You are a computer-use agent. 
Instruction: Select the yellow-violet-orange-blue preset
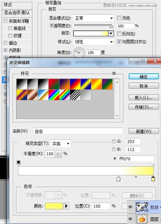click(22, 95)
